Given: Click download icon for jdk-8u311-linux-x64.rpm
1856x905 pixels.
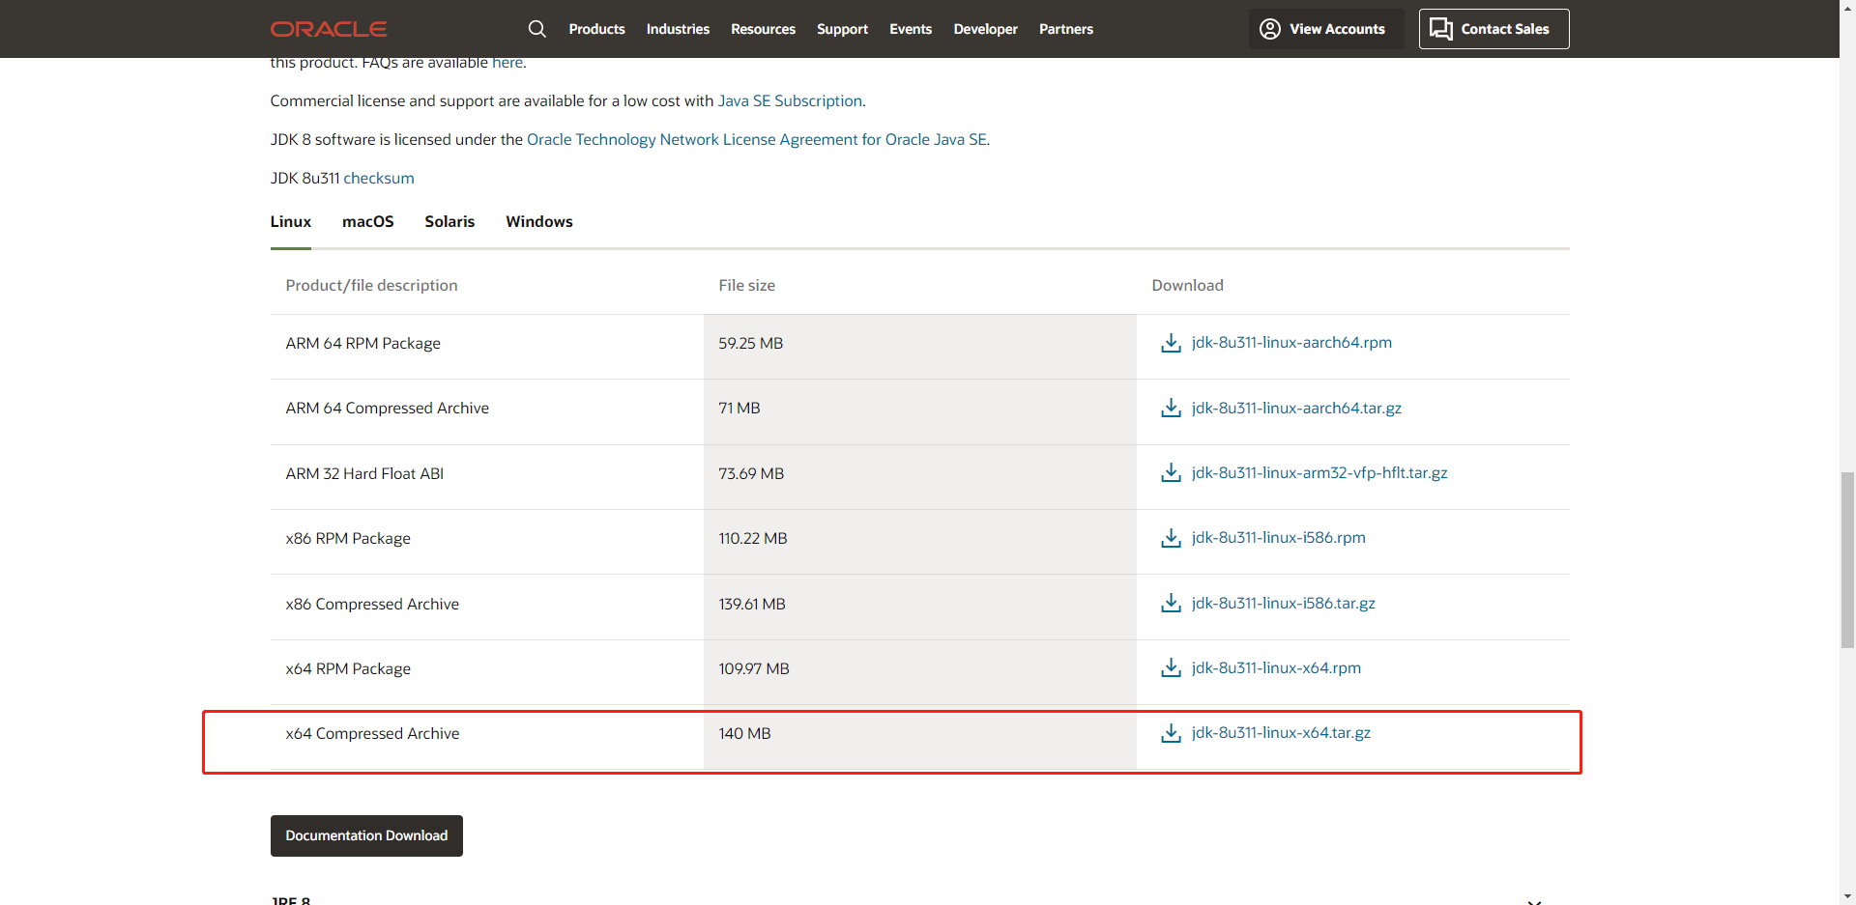Looking at the screenshot, I should click(x=1171, y=667).
